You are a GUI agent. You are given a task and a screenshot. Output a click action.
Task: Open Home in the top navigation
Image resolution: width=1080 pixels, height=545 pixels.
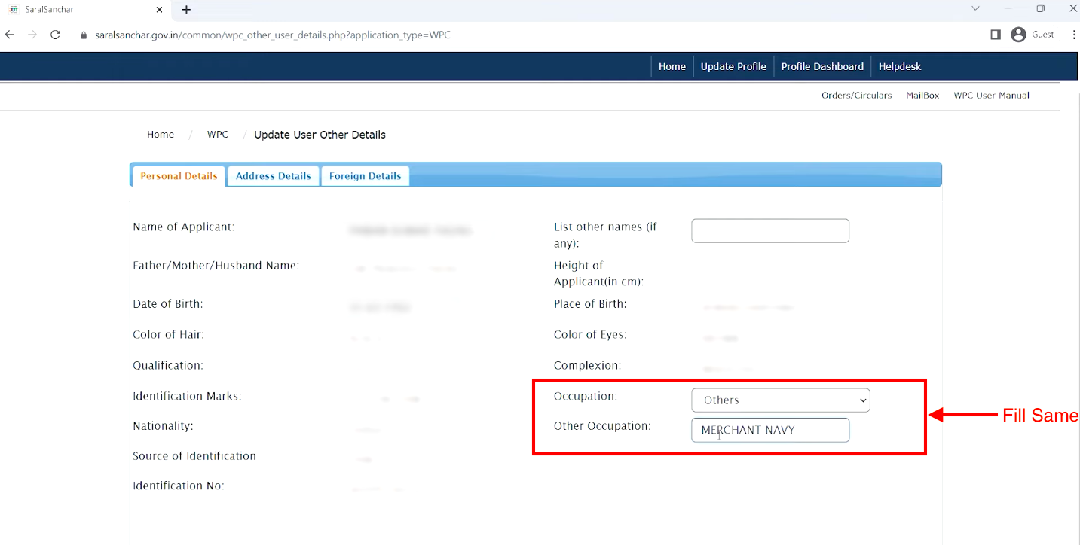click(672, 66)
